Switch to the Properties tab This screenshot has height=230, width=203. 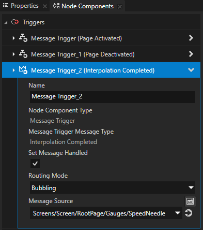(25, 6)
